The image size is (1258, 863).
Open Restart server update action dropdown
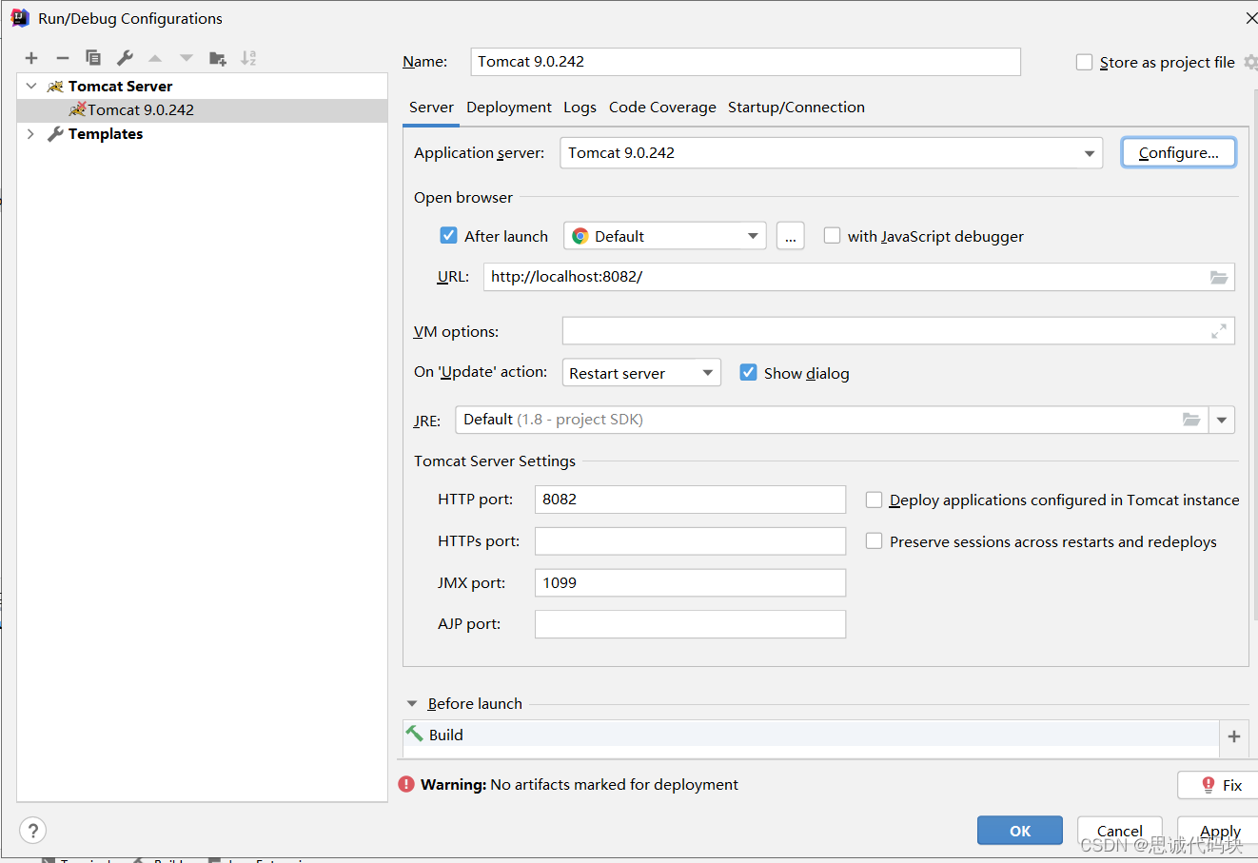[641, 372]
